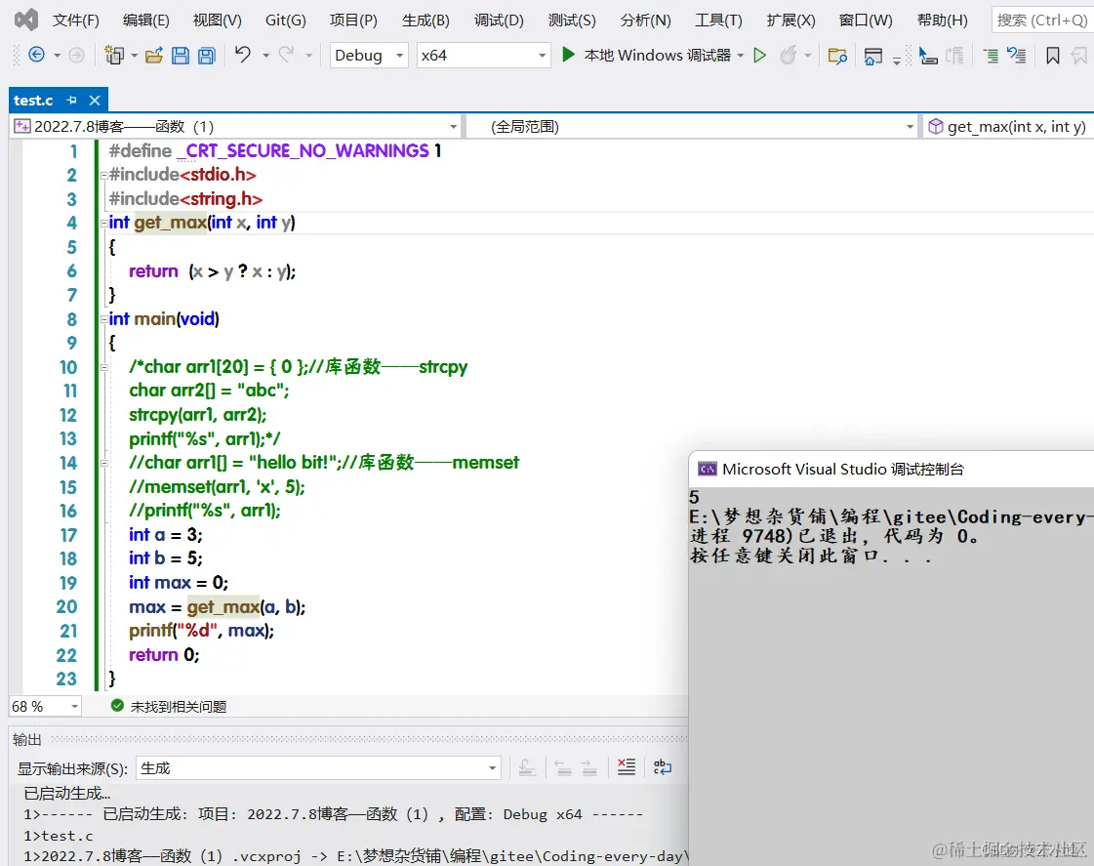Click the Navigate Backward arrow icon
Image resolution: width=1094 pixels, height=866 pixels.
tap(36, 55)
